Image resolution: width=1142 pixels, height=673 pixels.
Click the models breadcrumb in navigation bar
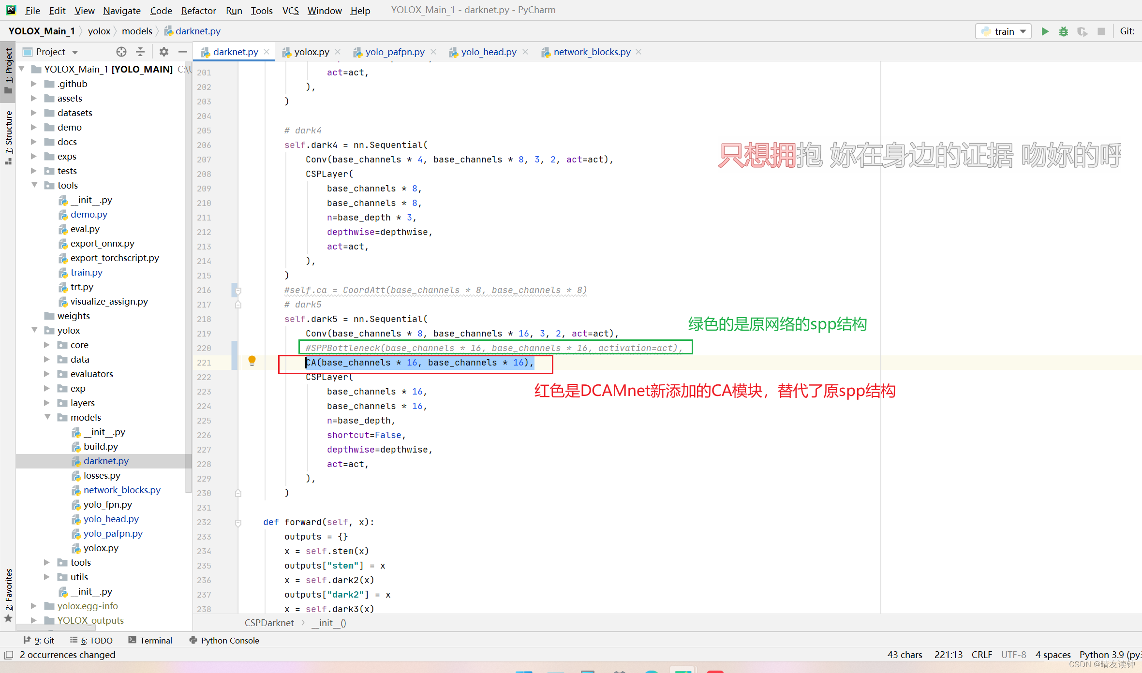[x=137, y=31]
